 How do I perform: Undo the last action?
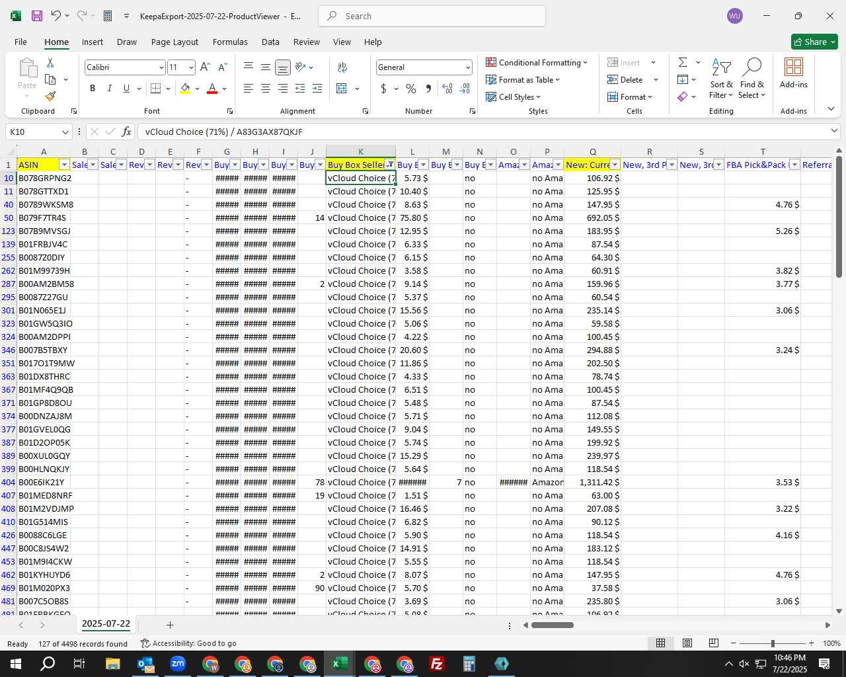[56, 16]
